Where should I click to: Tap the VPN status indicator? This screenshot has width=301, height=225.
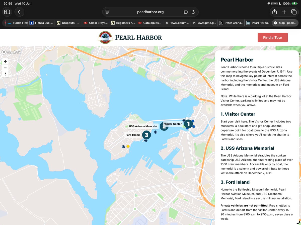coord(274,3)
